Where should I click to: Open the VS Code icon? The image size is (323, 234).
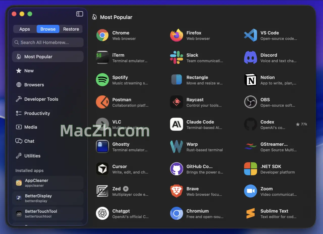pyautogui.click(x=251, y=35)
